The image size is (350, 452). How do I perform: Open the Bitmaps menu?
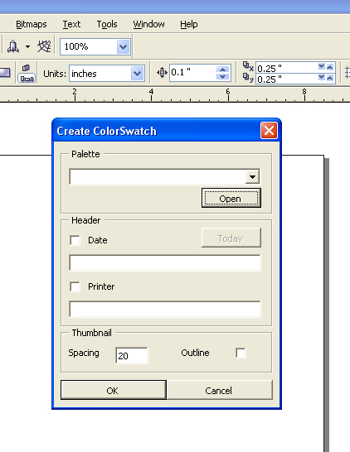click(x=32, y=24)
